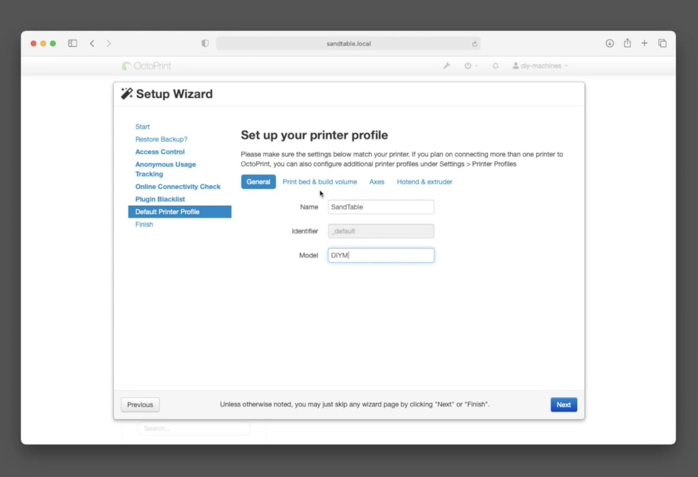Open a new tab with plus icon
Viewport: 698px width, 477px height.
pos(644,43)
